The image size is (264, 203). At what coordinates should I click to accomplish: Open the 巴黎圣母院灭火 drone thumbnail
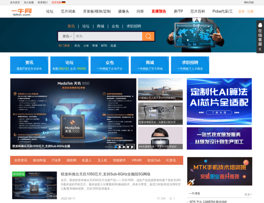pyautogui.click(x=160, y=114)
